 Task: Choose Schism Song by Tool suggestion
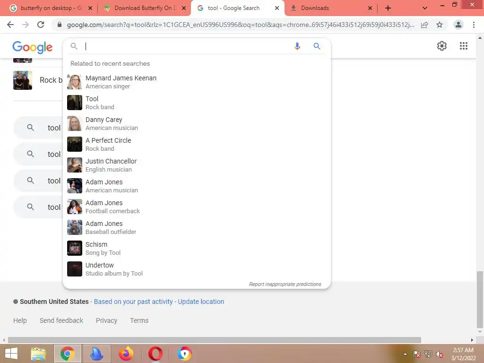pos(197,248)
